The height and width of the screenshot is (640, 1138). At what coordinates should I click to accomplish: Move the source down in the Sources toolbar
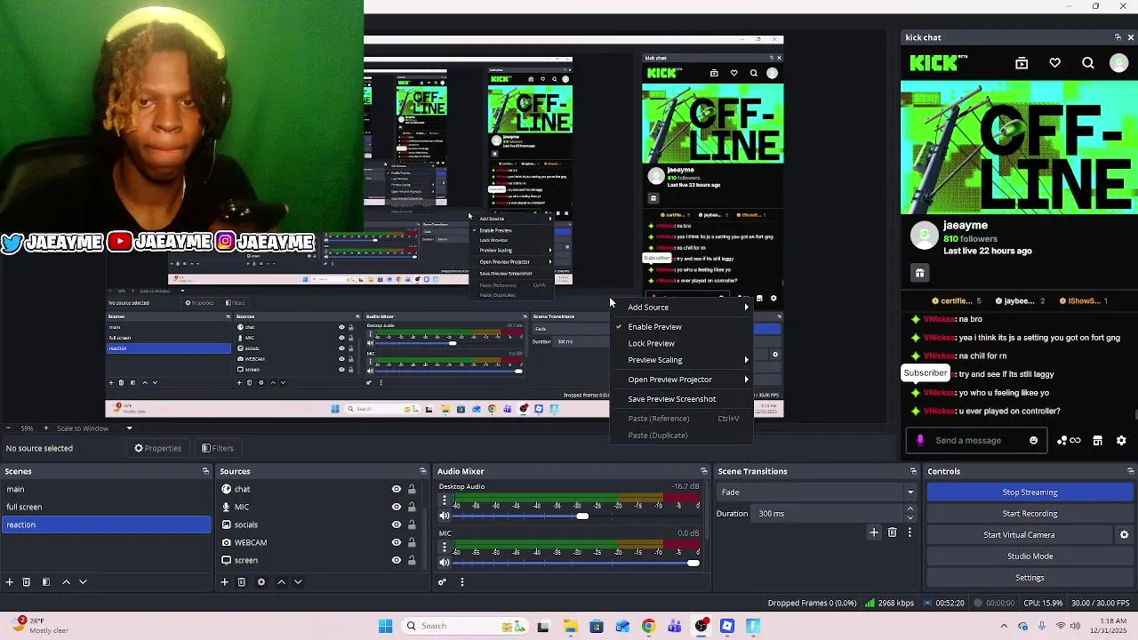click(x=298, y=582)
